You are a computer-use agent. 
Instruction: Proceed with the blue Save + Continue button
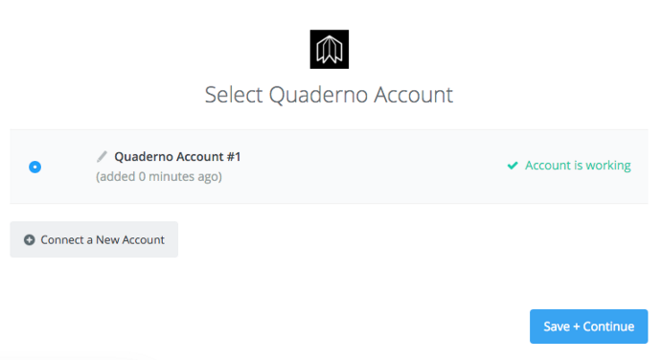tap(588, 326)
